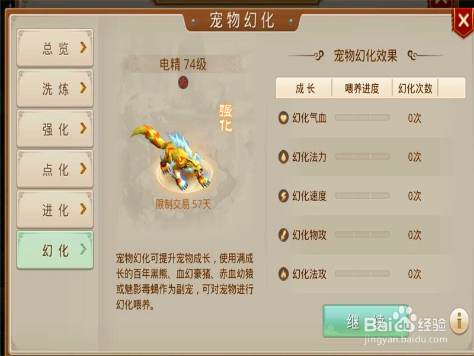This screenshot has height=356, width=474.
Task: Expand 强化 section via its arrow
Action: point(84,128)
